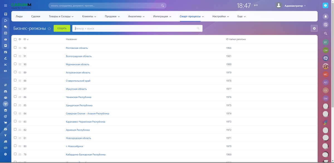The image size is (334, 163).
Task: Open г. Новосибирск record
Action: [75, 146]
